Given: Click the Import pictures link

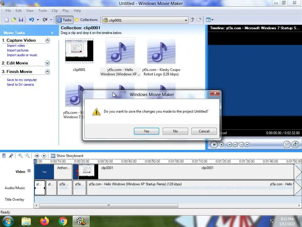Looking at the screenshot, I should (x=17, y=50).
